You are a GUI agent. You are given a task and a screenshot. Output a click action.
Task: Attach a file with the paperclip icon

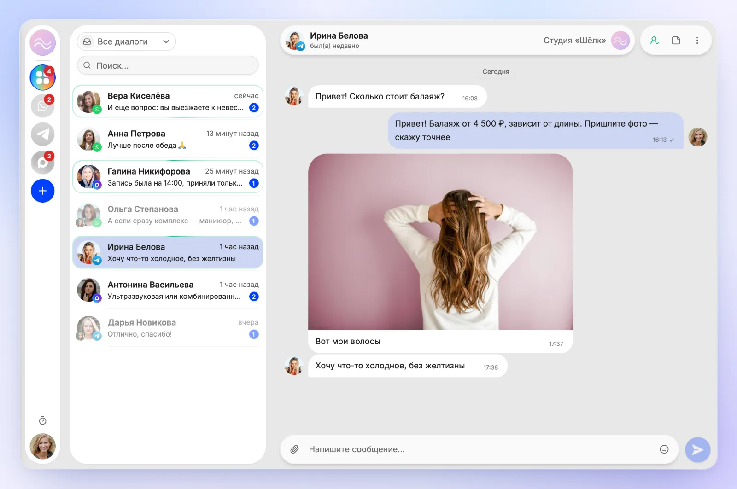(294, 449)
